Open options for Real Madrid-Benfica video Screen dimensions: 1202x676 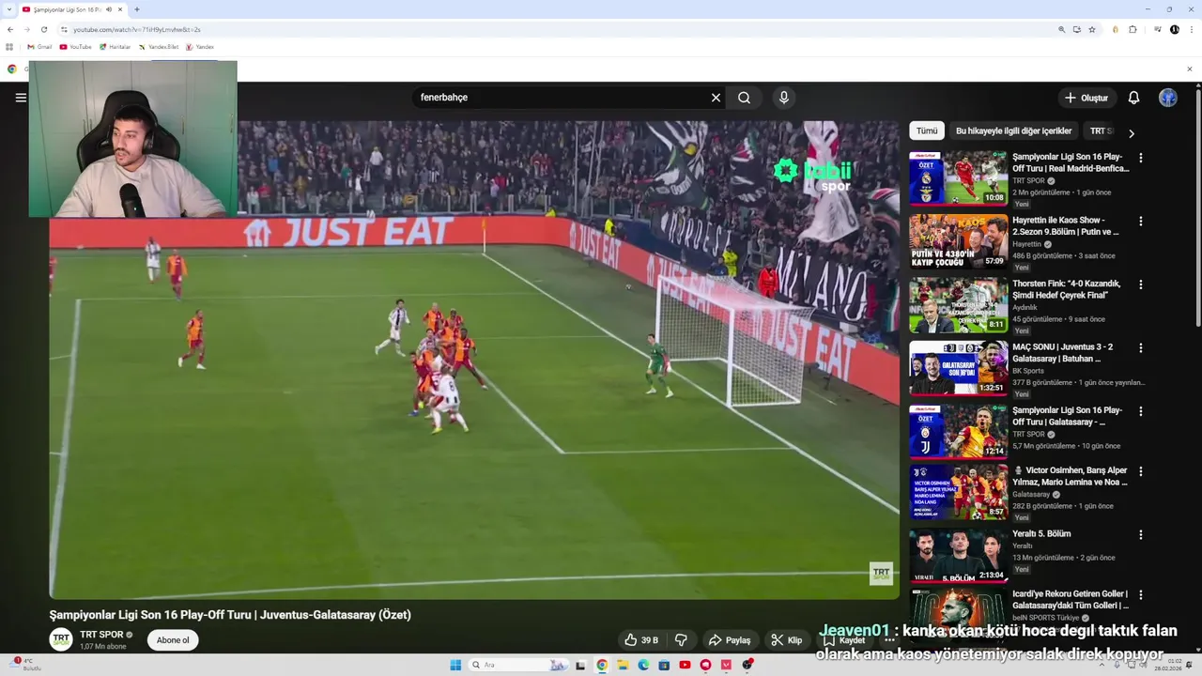pyautogui.click(x=1141, y=158)
